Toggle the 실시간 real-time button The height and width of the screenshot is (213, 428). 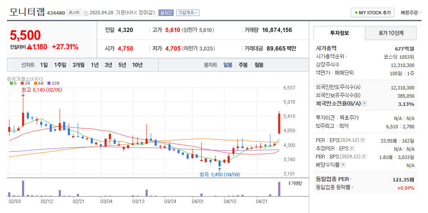(x=166, y=13)
